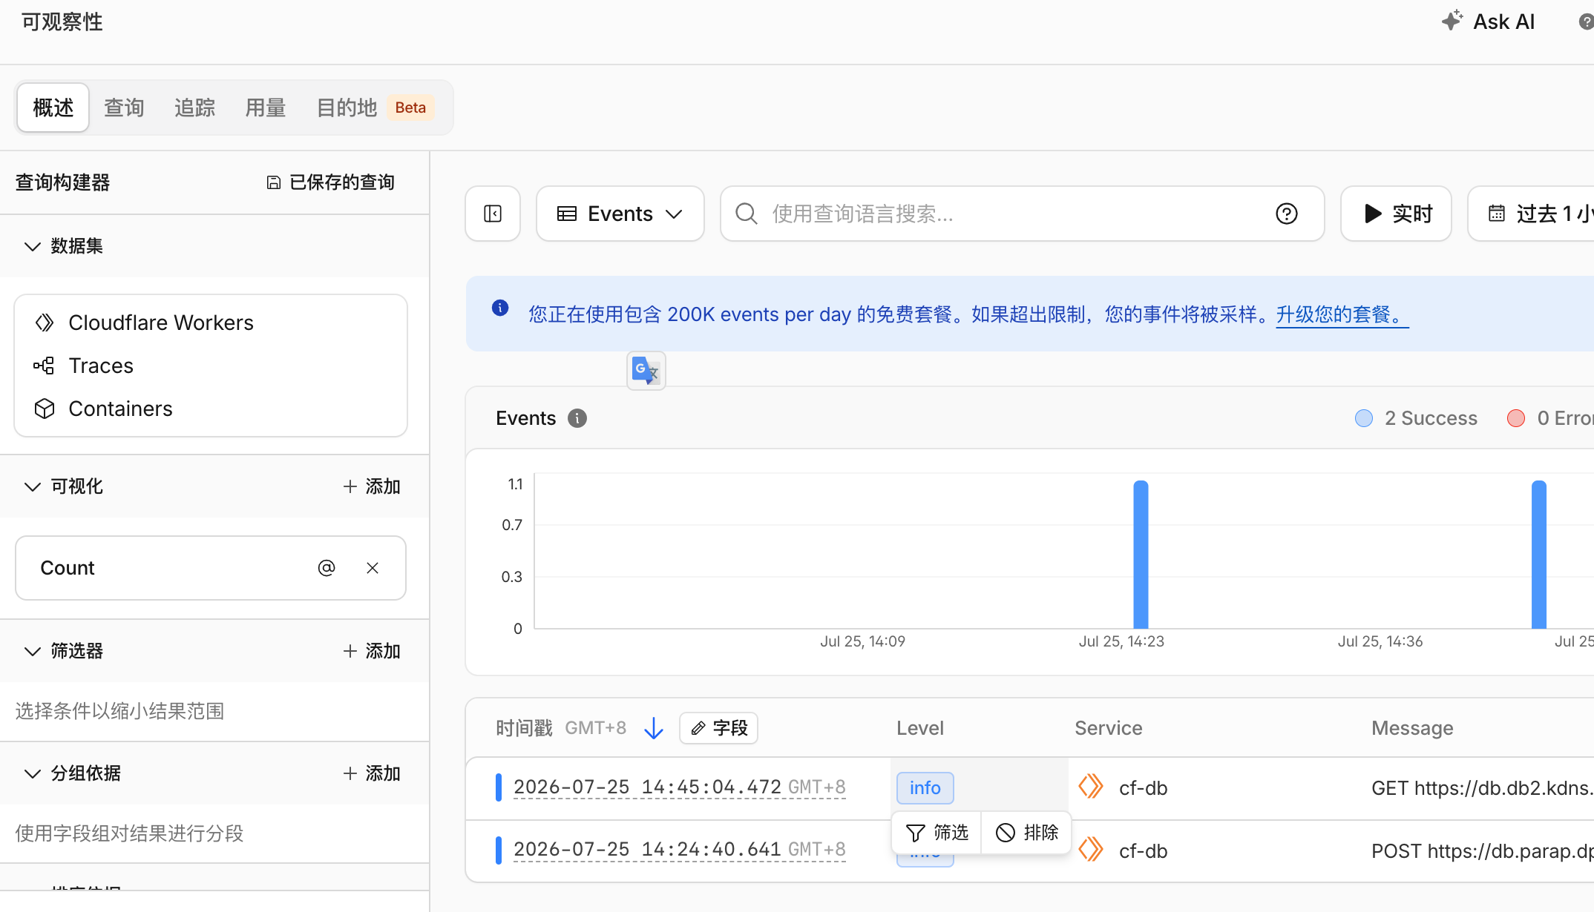Click the @ icon in Count visualization
The height and width of the screenshot is (912, 1594).
coord(327,568)
